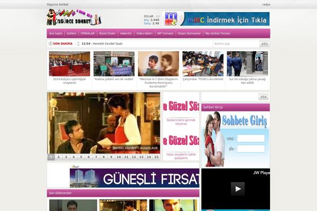Image resolution: width=317 pixels, height=211 pixels.
Task: Open the last Son Eklenenler thumbnail
Action: click(173, 205)
